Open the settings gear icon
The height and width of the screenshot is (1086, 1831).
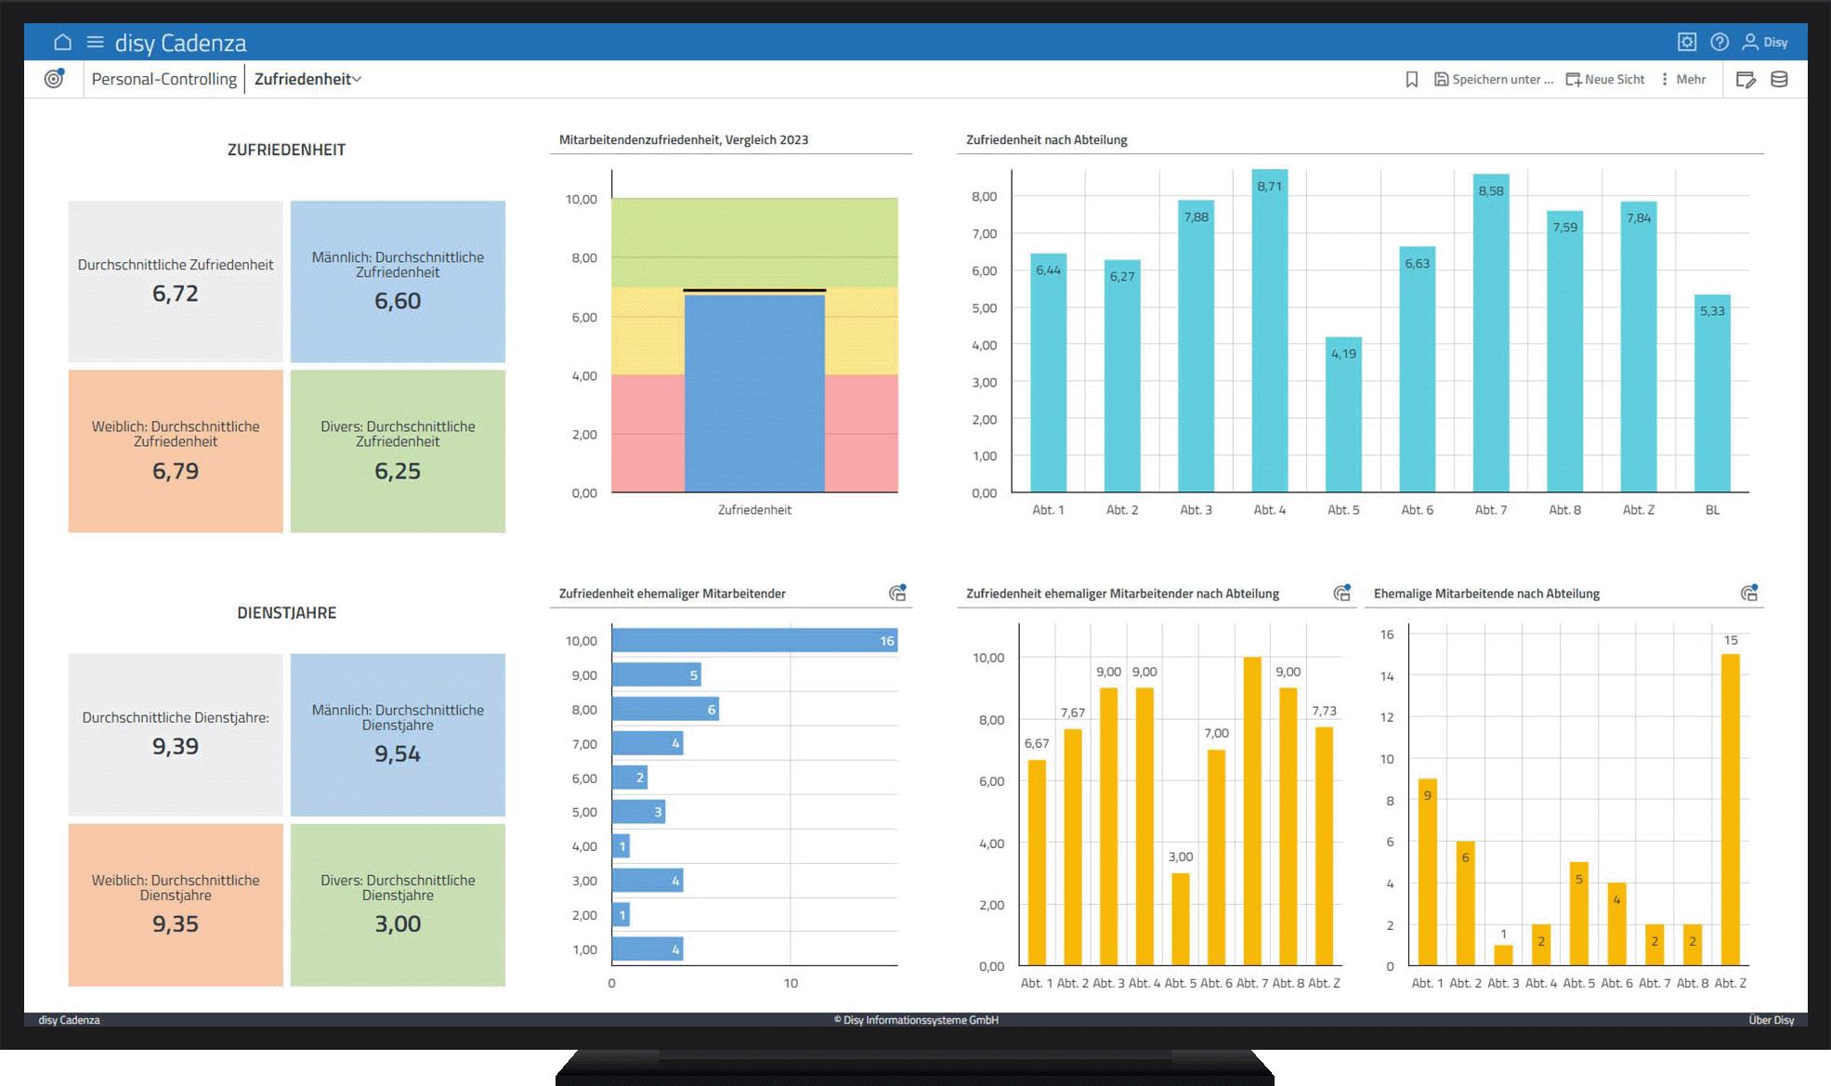(x=1686, y=42)
